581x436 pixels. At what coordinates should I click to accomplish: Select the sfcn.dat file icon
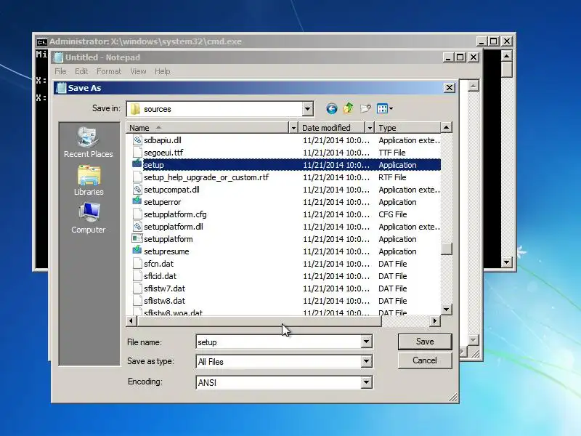point(137,264)
